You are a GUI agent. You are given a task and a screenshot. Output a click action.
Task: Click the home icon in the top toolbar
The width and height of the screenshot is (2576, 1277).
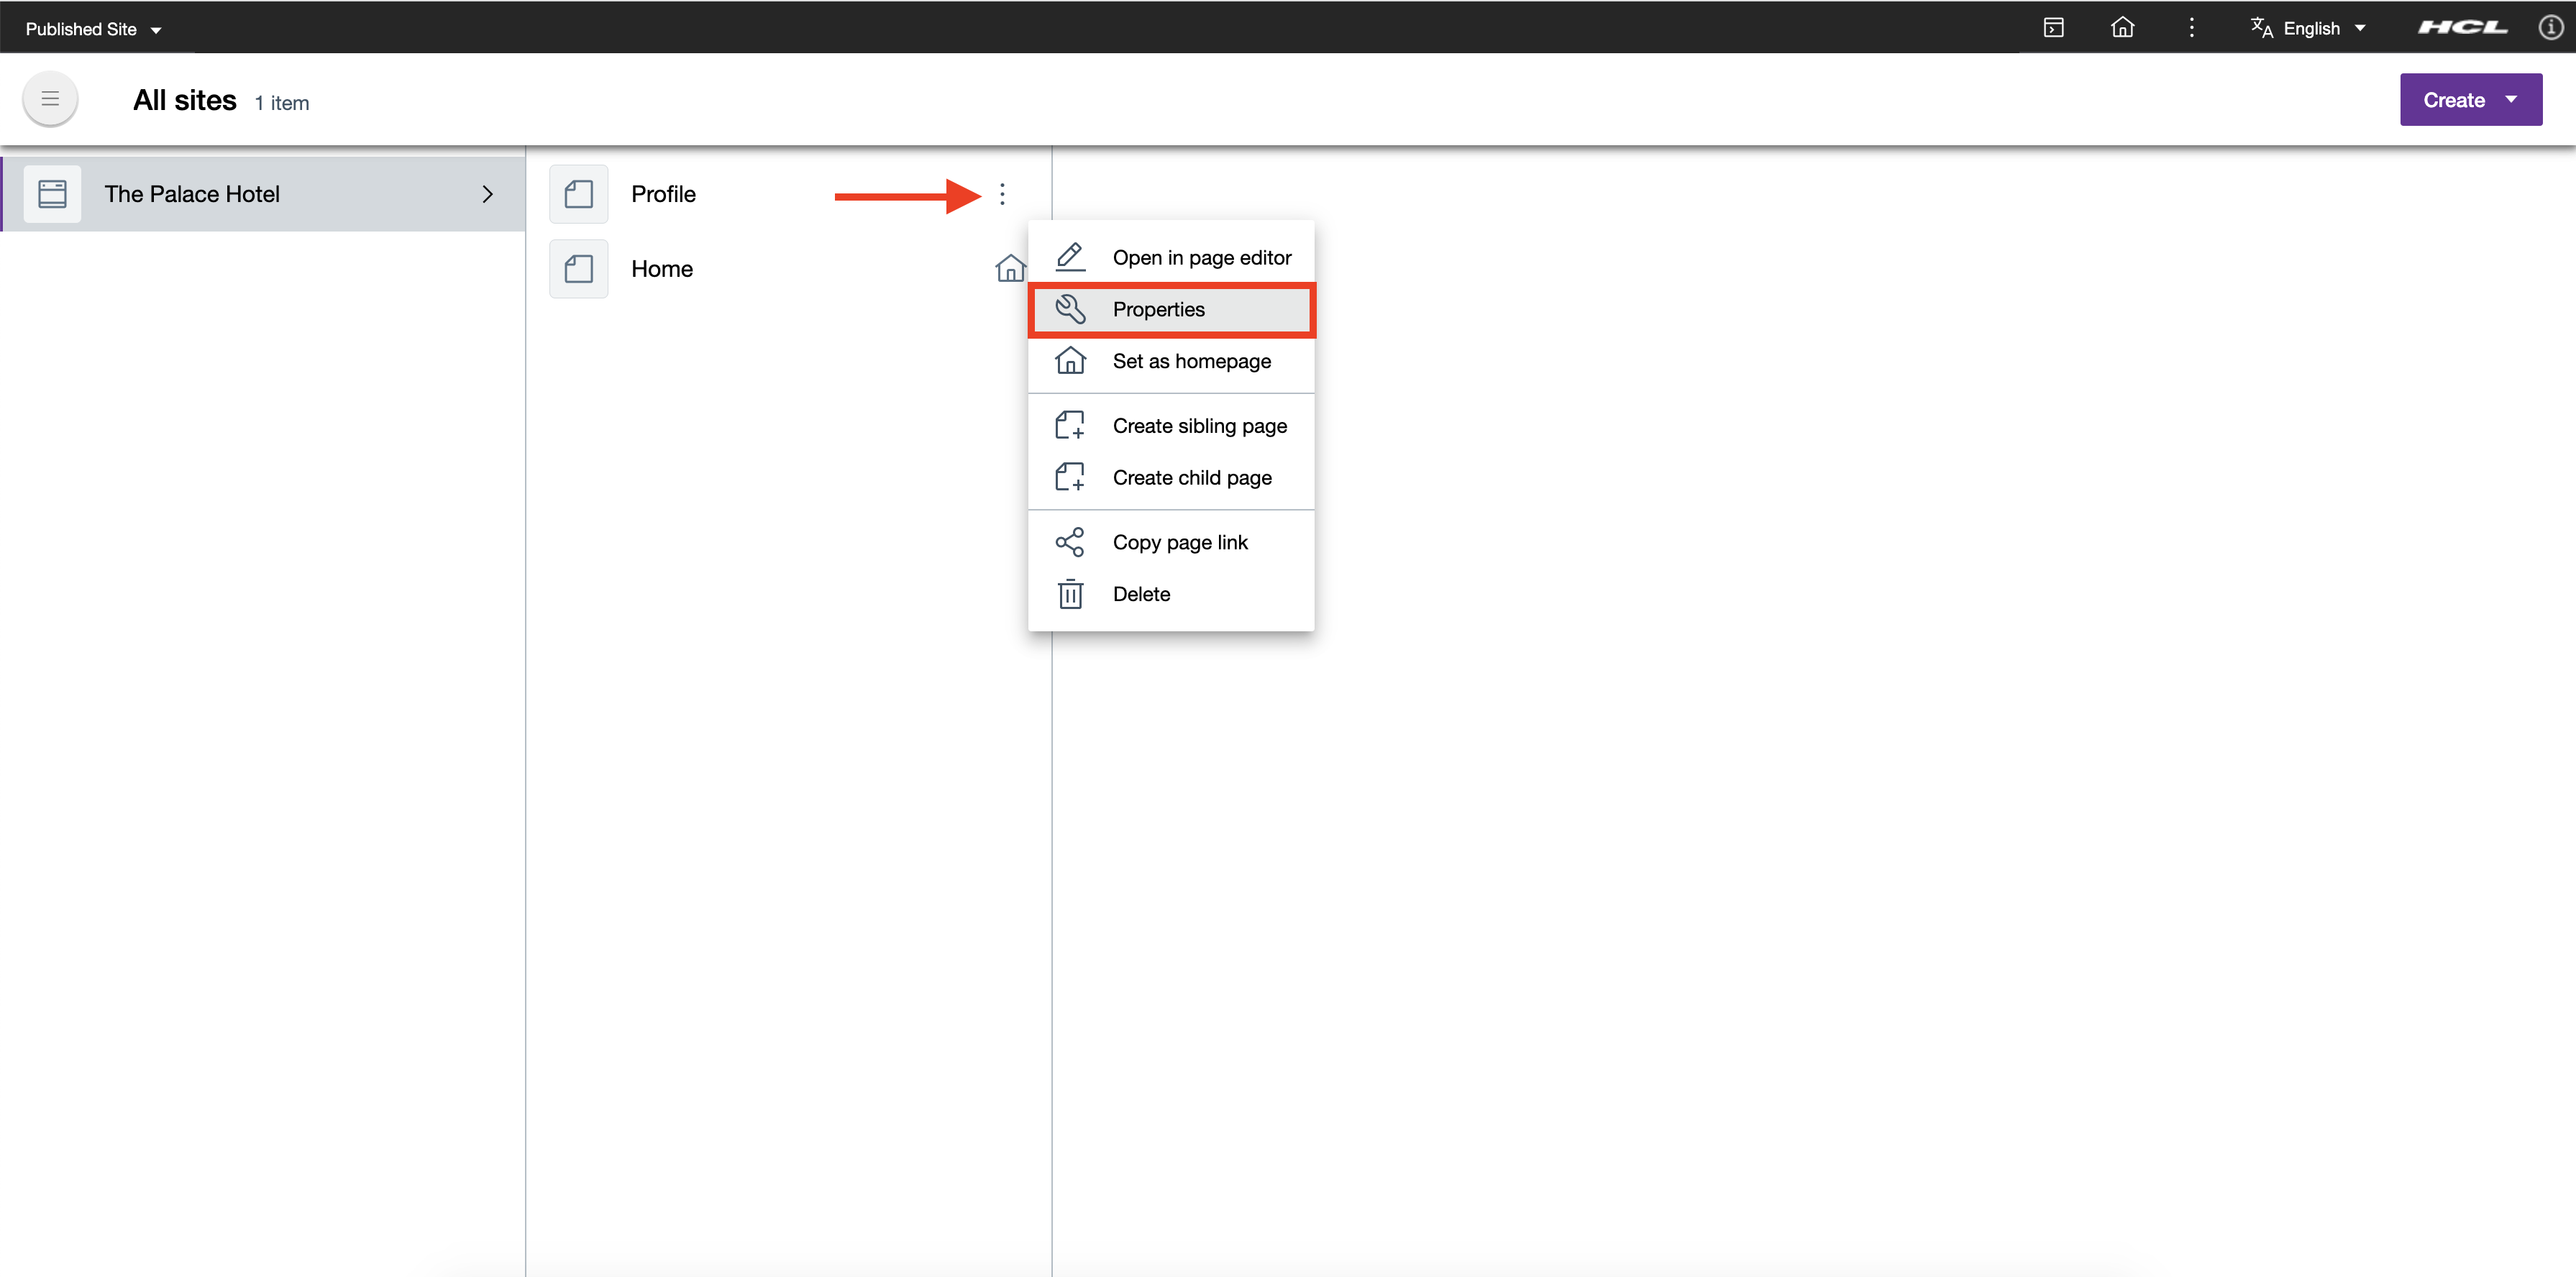(x=2123, y=27)
